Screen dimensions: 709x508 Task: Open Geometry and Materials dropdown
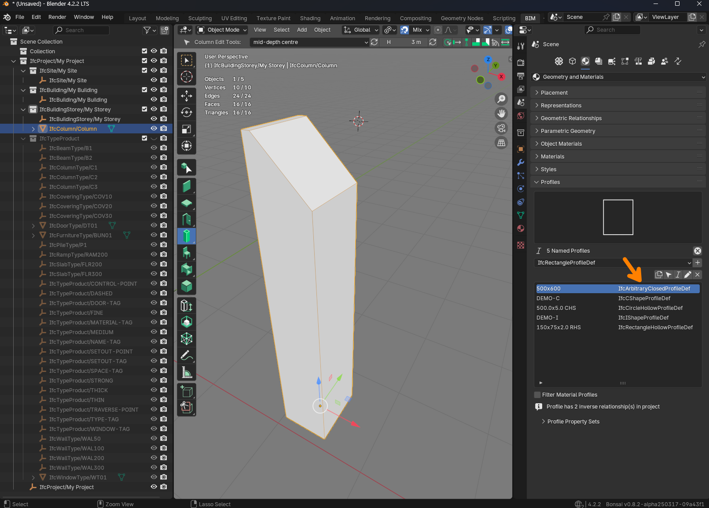click(618, 77)
